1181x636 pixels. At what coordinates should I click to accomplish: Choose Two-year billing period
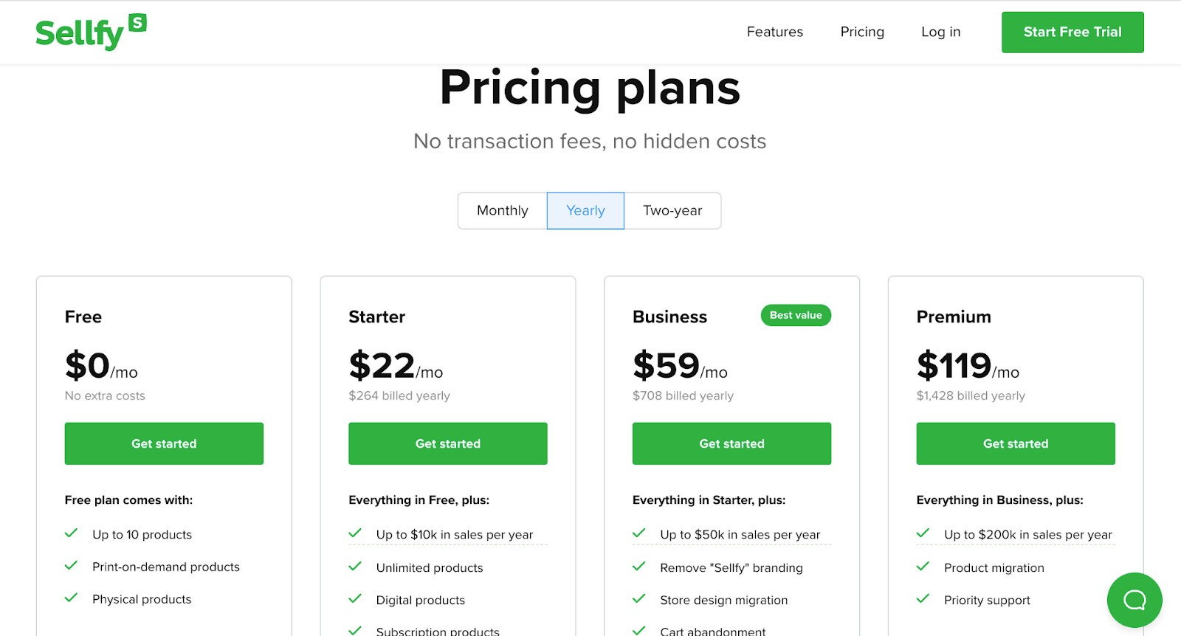click(672, 211)
